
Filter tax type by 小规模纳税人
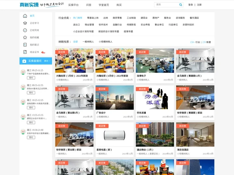point(105,42)
